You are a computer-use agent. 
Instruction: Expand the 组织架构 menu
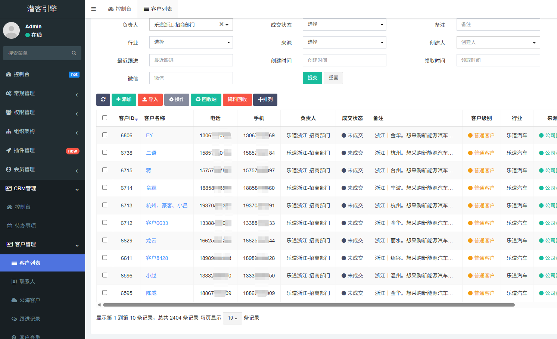pos(43,131)
